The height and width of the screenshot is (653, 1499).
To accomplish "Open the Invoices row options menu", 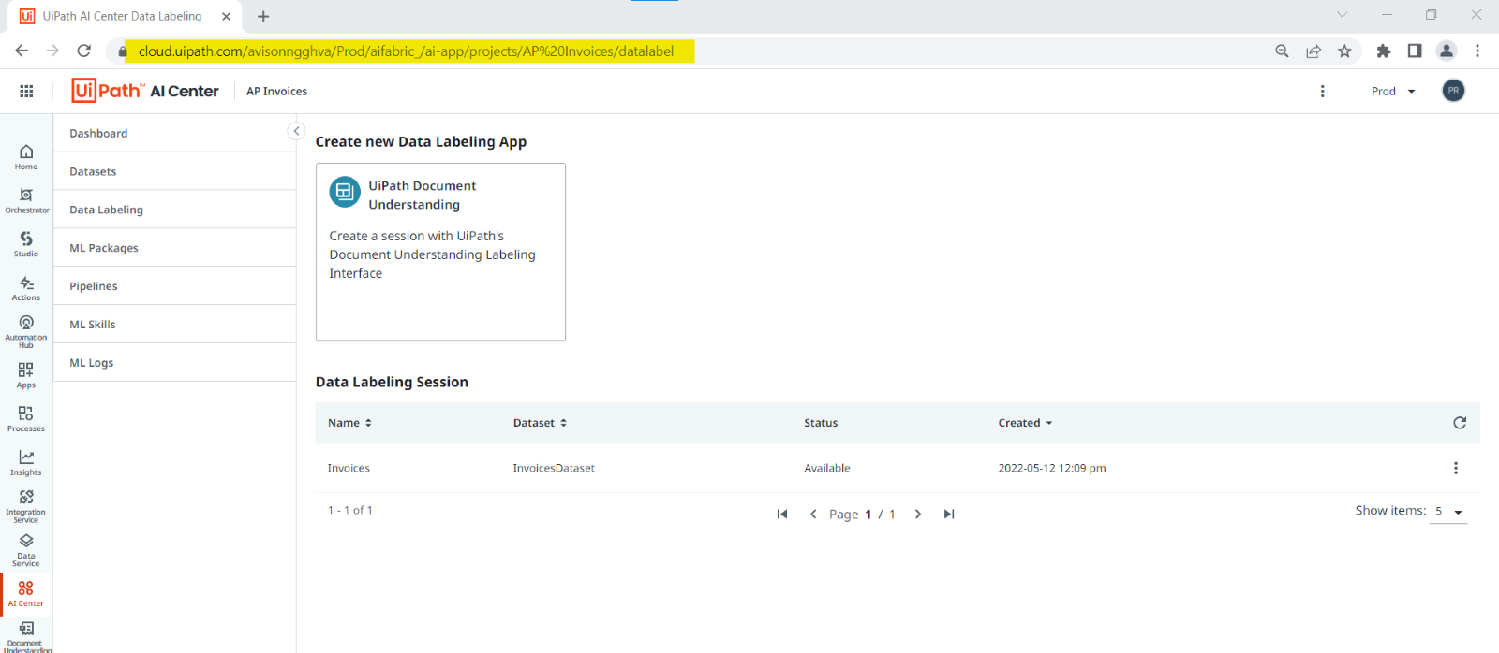I will 1455,468.
